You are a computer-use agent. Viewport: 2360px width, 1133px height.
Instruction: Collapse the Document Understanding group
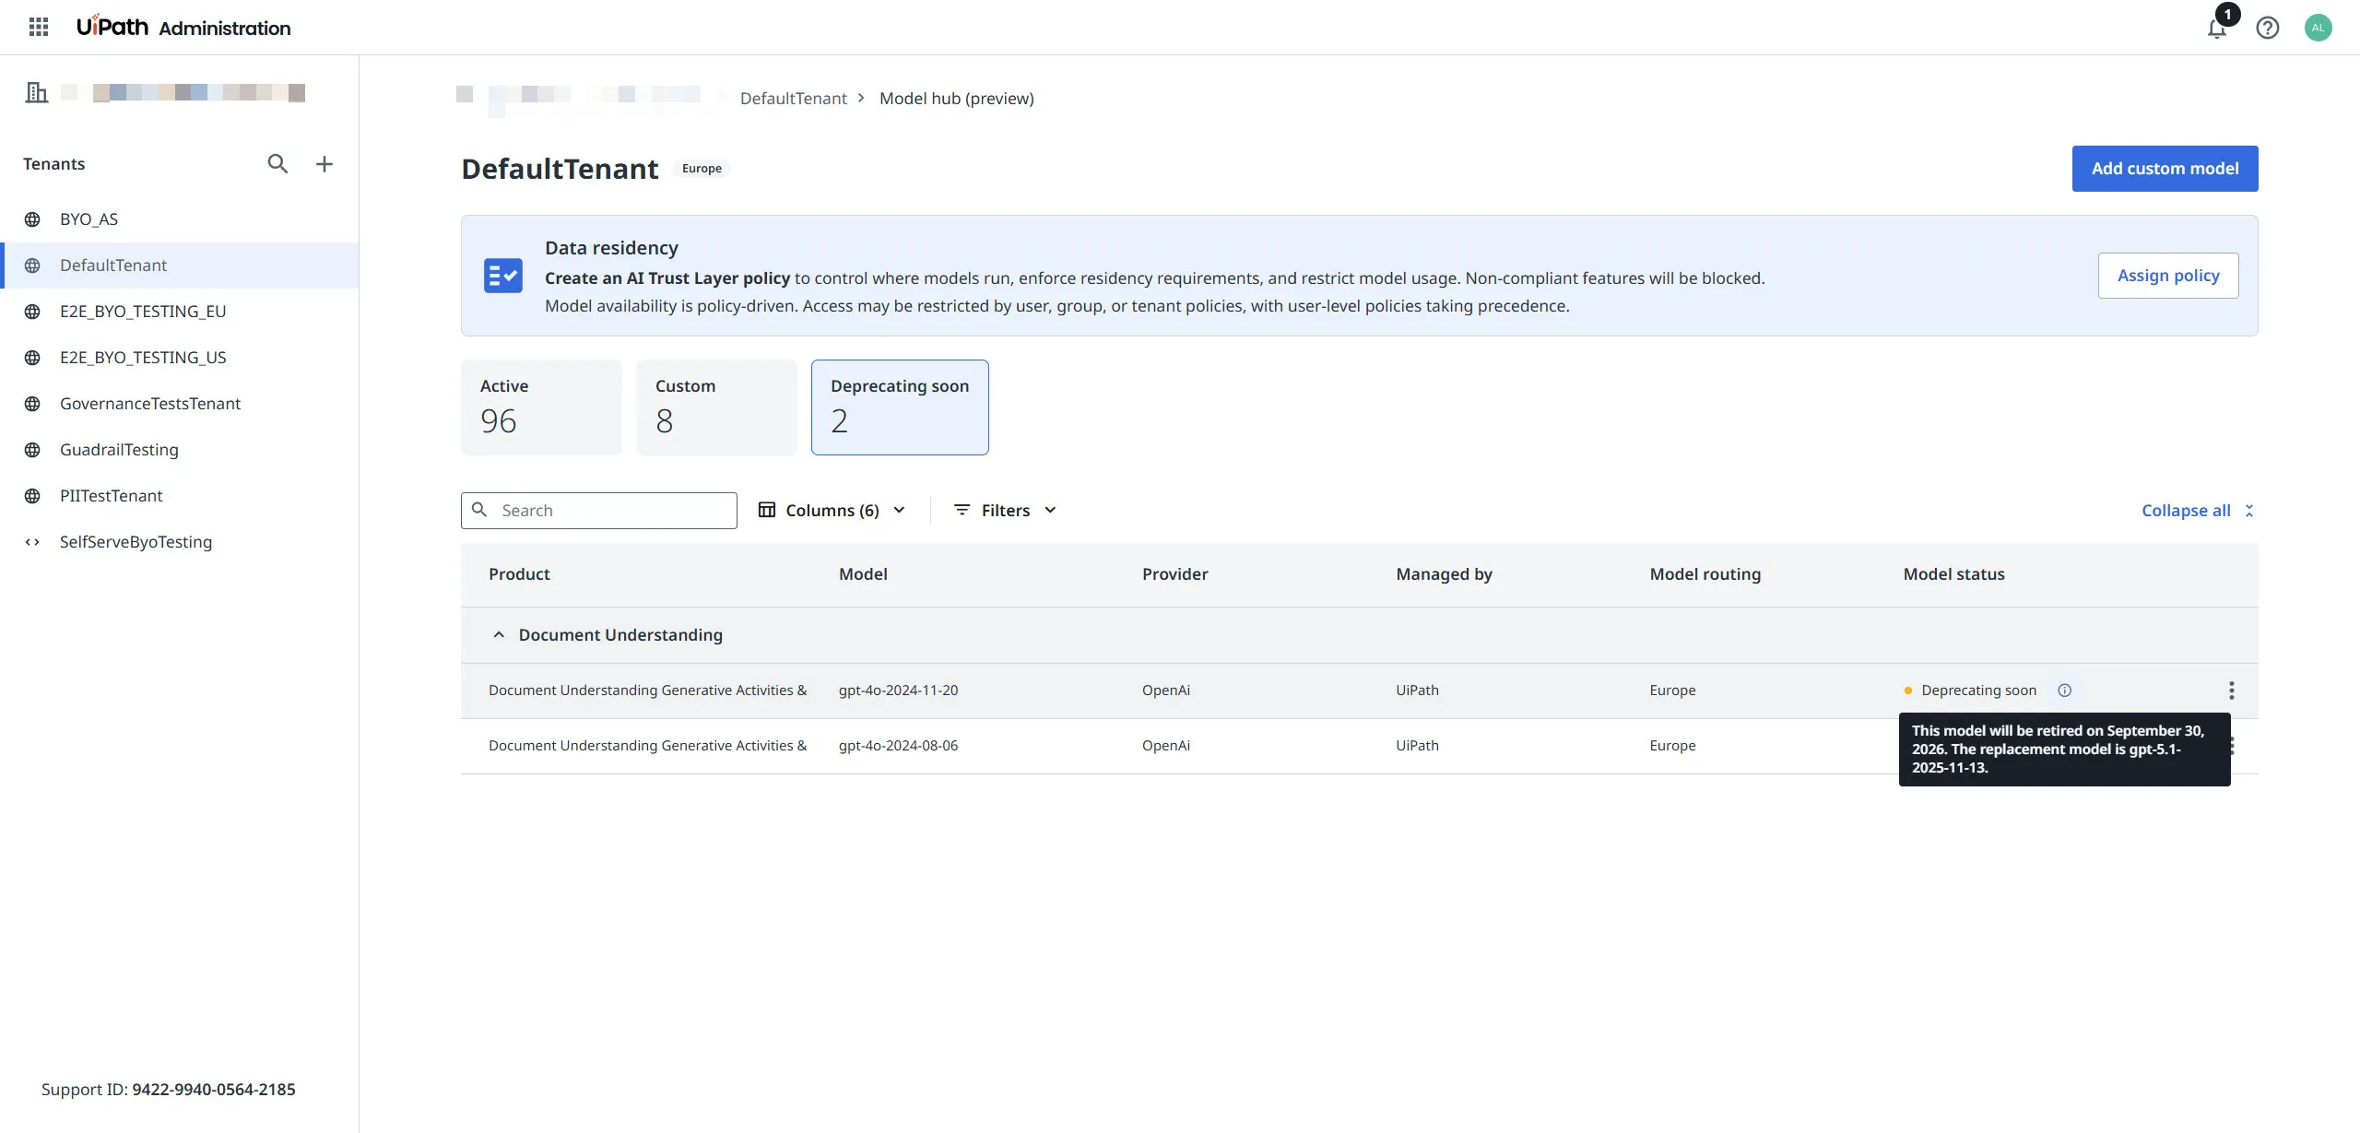click(499, 635)
